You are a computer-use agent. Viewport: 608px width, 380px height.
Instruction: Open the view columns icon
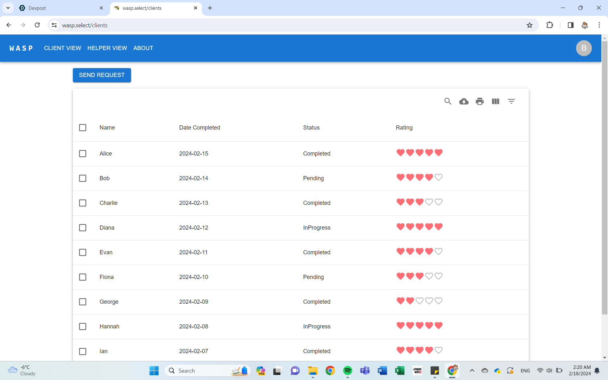(x=496, y=101)
